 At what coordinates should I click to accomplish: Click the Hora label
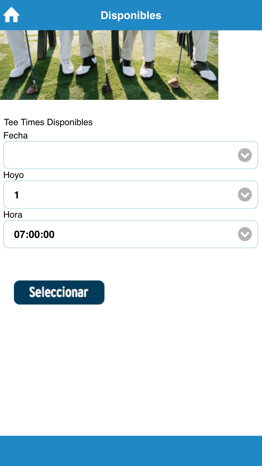coord(13,215)
